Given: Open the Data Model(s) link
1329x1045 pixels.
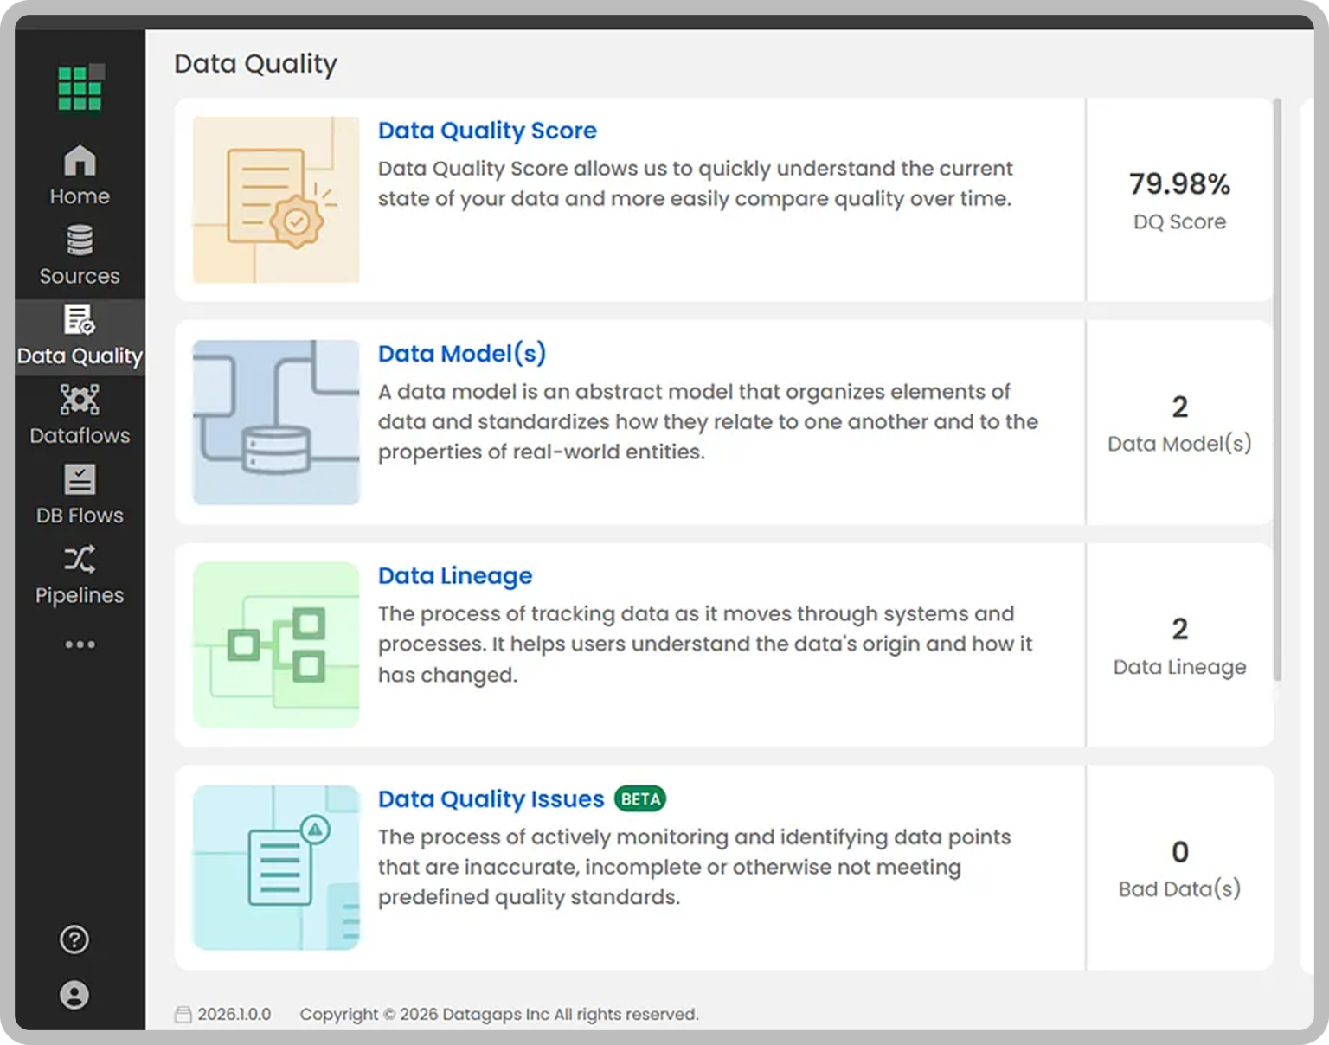Looking at the screenshot, I should [462, 354].
